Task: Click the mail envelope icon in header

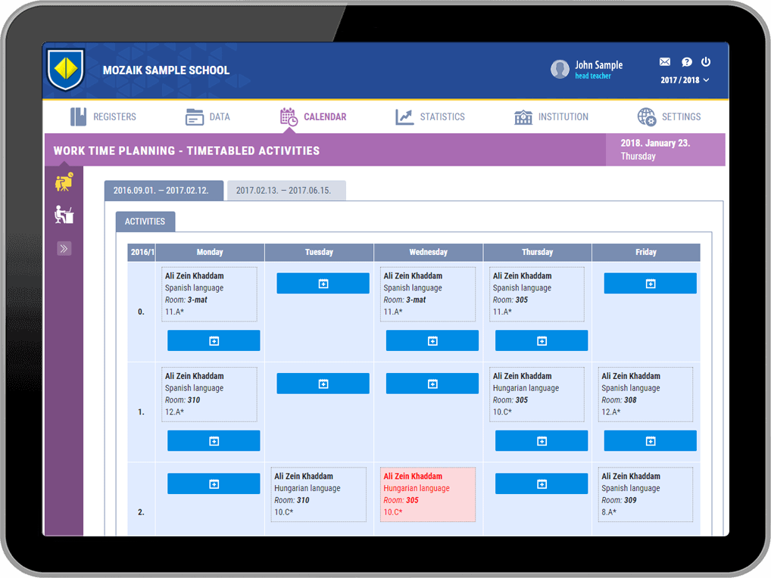Action: tap(665, 62)
